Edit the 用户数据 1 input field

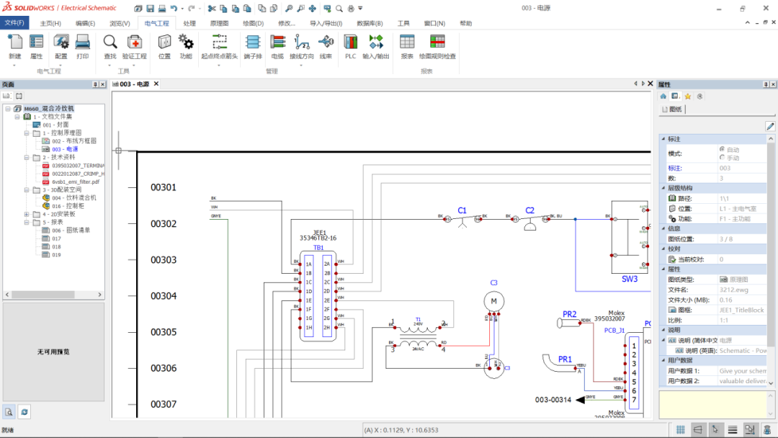pyautogui.click(x=742, y=371)
